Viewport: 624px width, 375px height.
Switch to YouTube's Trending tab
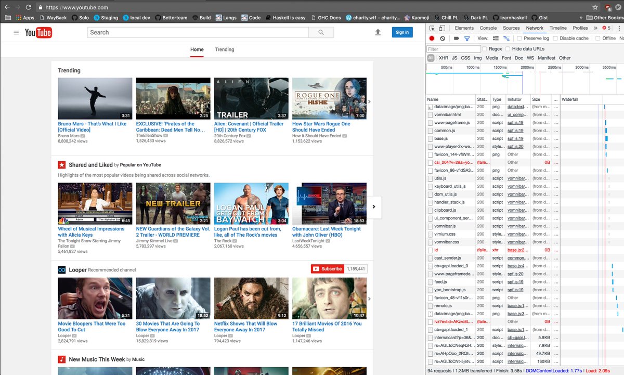coord(225,49)
